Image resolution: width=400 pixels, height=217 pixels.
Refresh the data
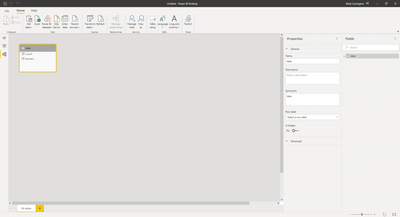(x=100, y=20)
